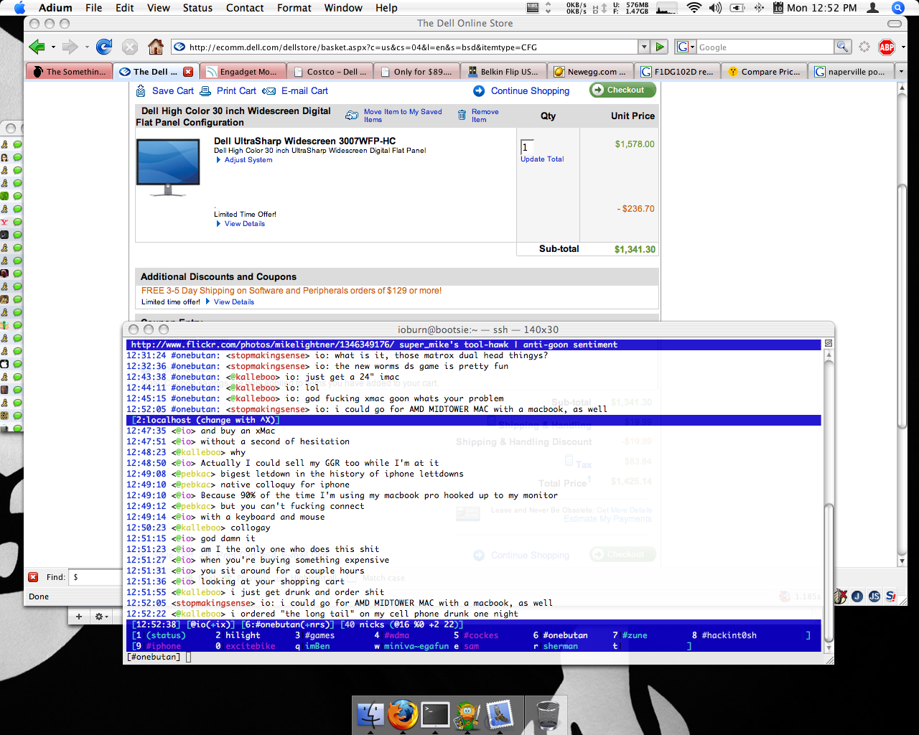Open Terminal from the Dock
Image resolution: width=919 pixels, height=735 pixels.
point(436,714)
